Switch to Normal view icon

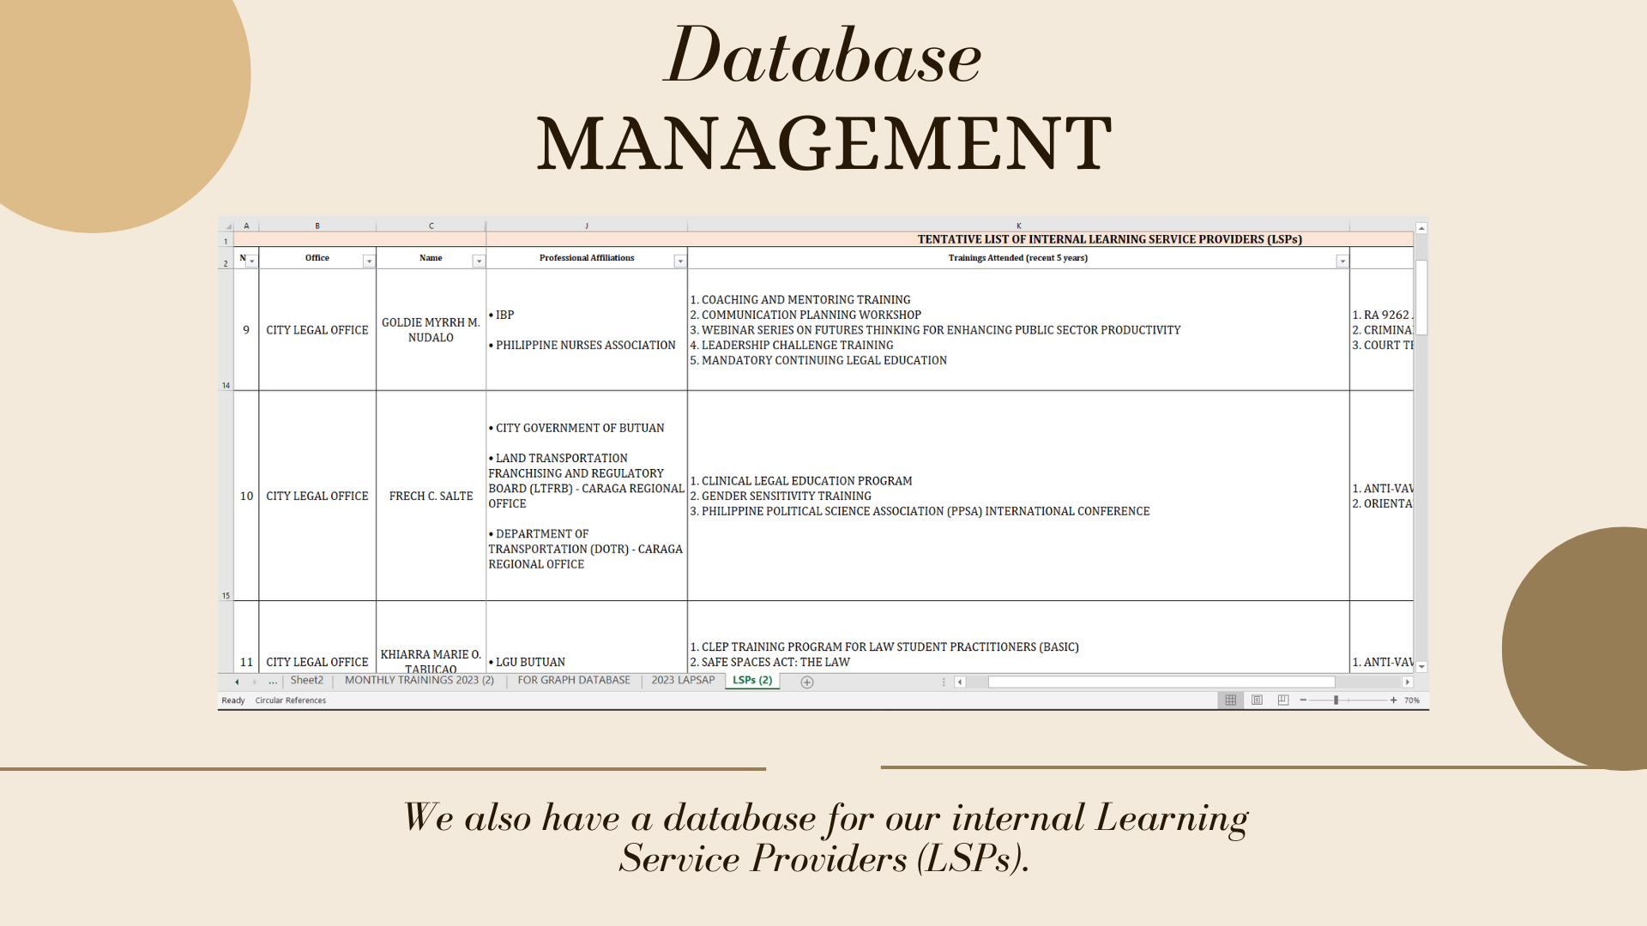tap(1230, 701)
